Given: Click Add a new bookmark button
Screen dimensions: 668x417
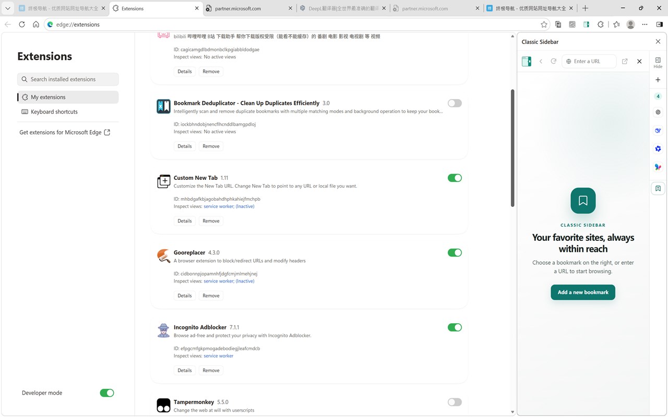Looking at the screenshot, I should [x=583, y=292].
